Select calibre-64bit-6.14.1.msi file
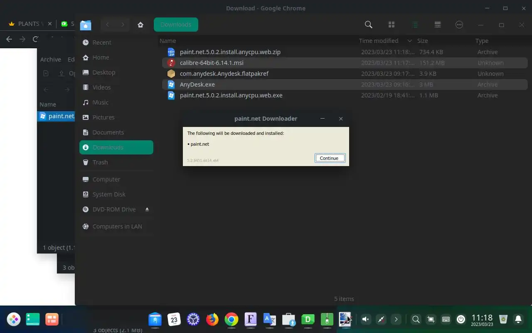The image size is (532, 333). [x=345, y=63]
